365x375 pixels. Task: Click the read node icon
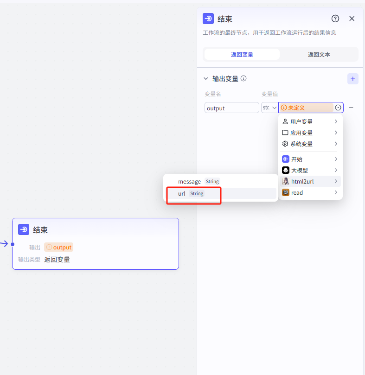coord(286,192)
